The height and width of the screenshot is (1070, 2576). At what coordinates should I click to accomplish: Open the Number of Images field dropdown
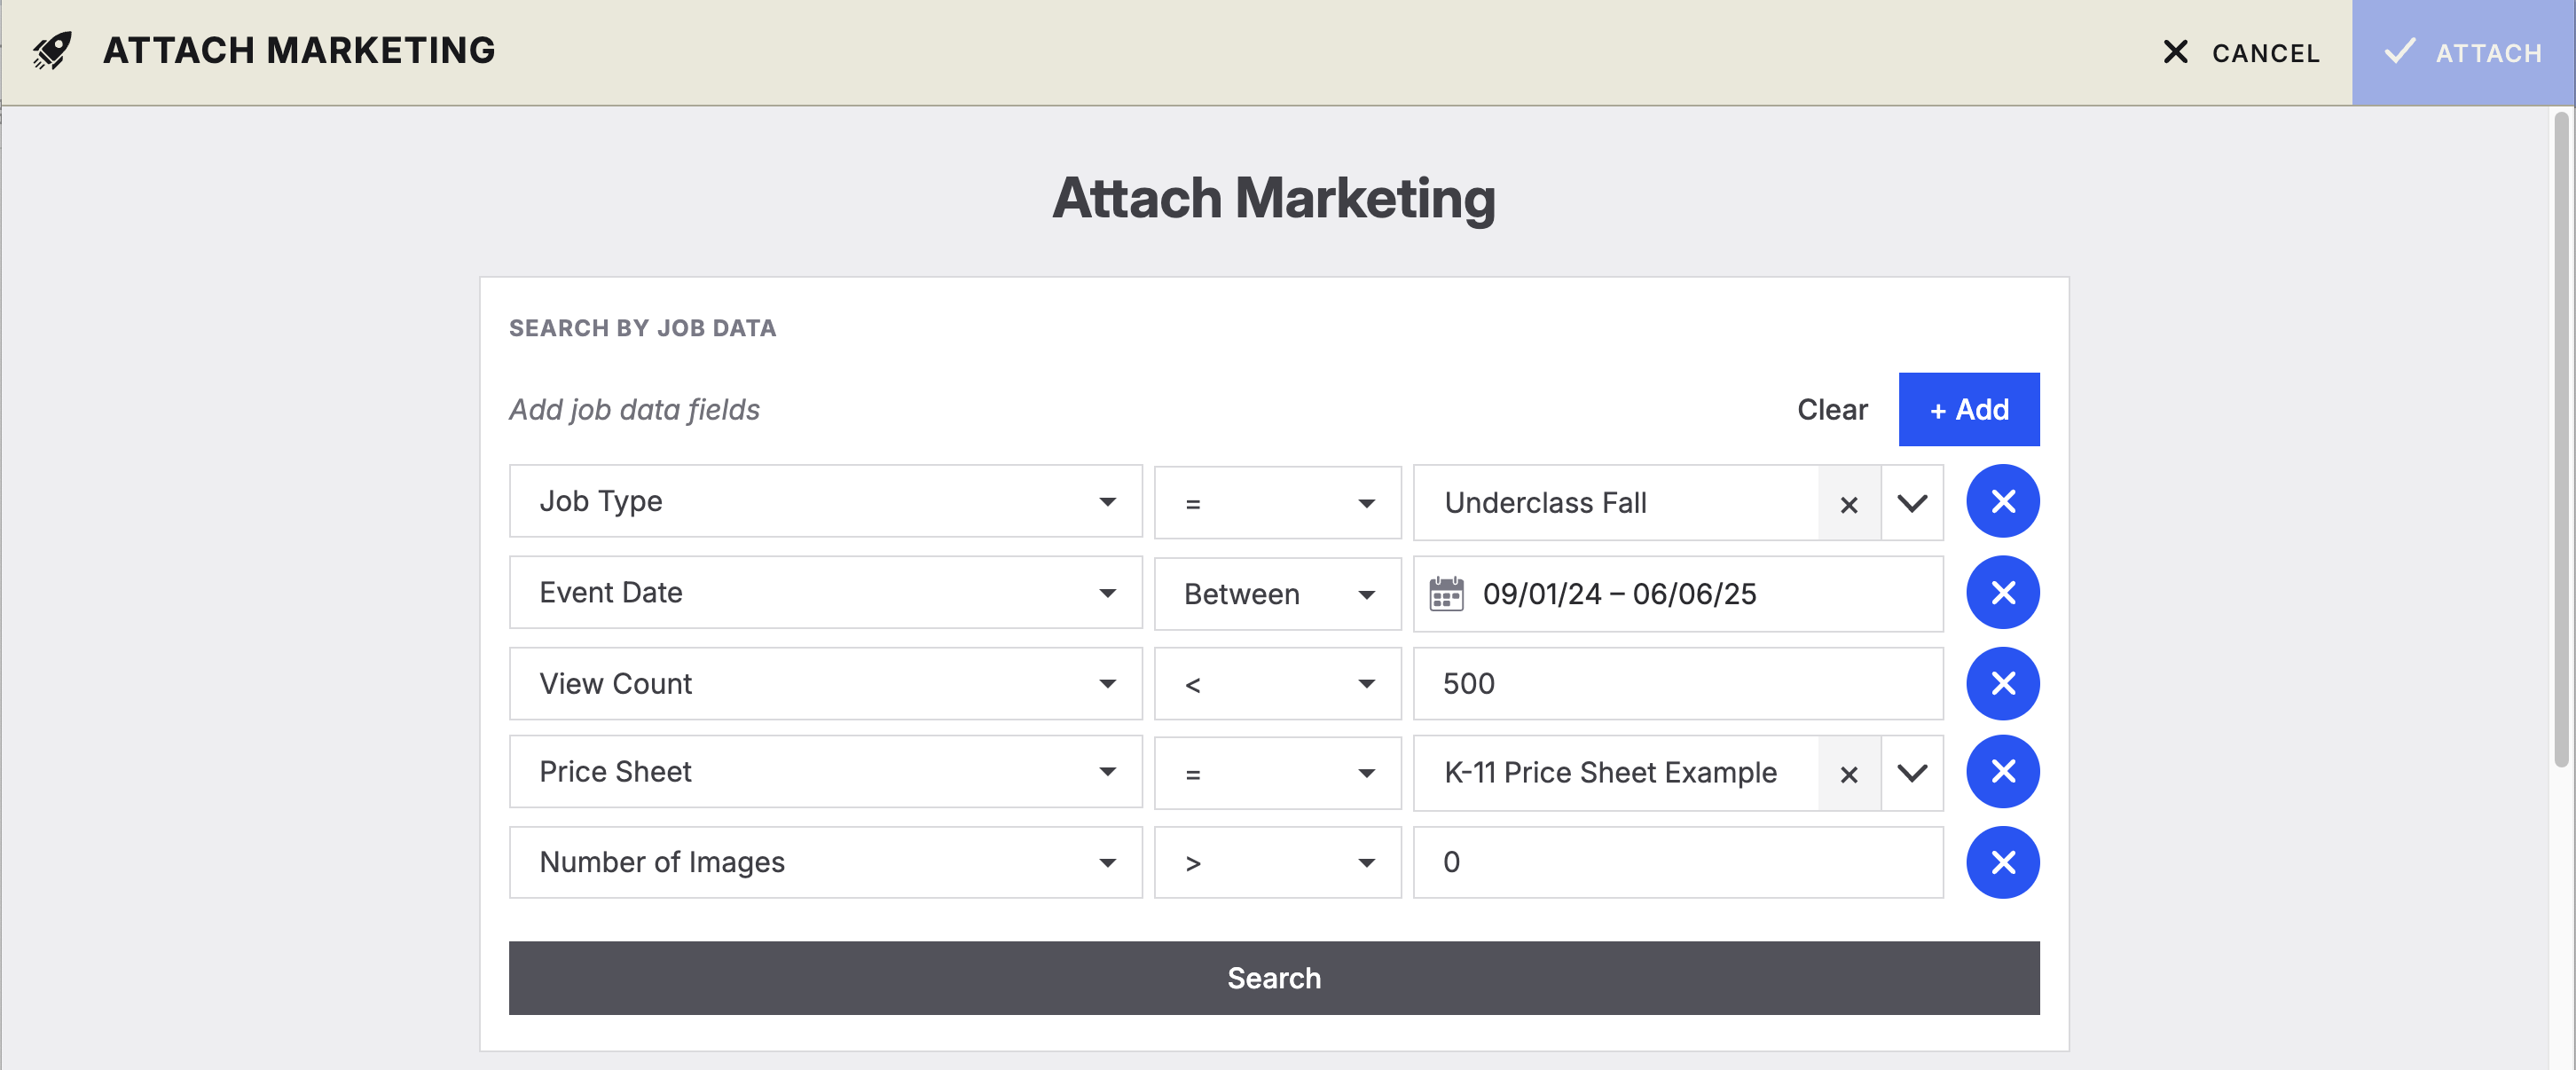[x=825, y=863]
